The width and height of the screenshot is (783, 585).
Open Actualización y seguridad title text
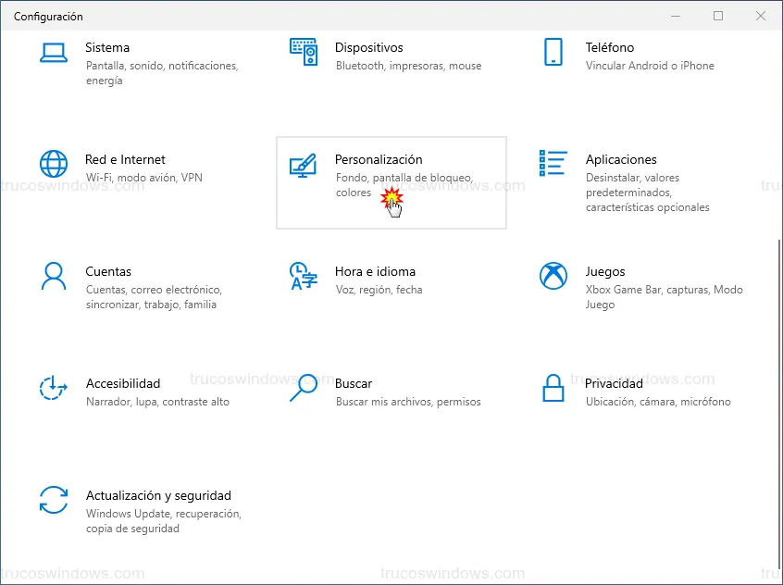[x=158, y=495]
